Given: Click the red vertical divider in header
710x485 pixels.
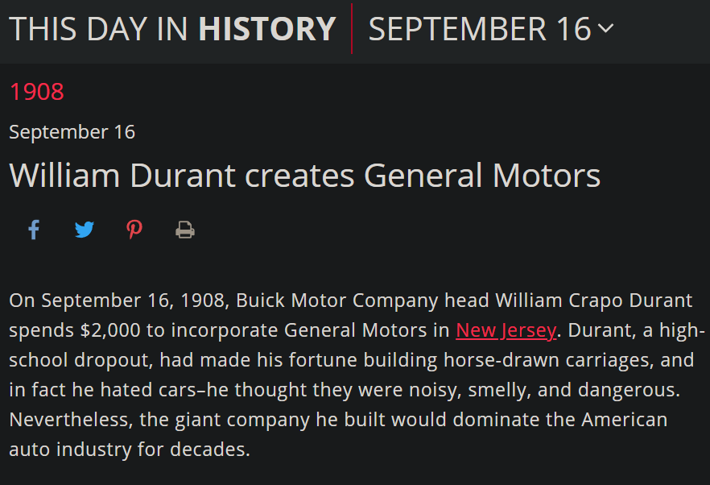Looking at the screenshot, I should 352,29.
